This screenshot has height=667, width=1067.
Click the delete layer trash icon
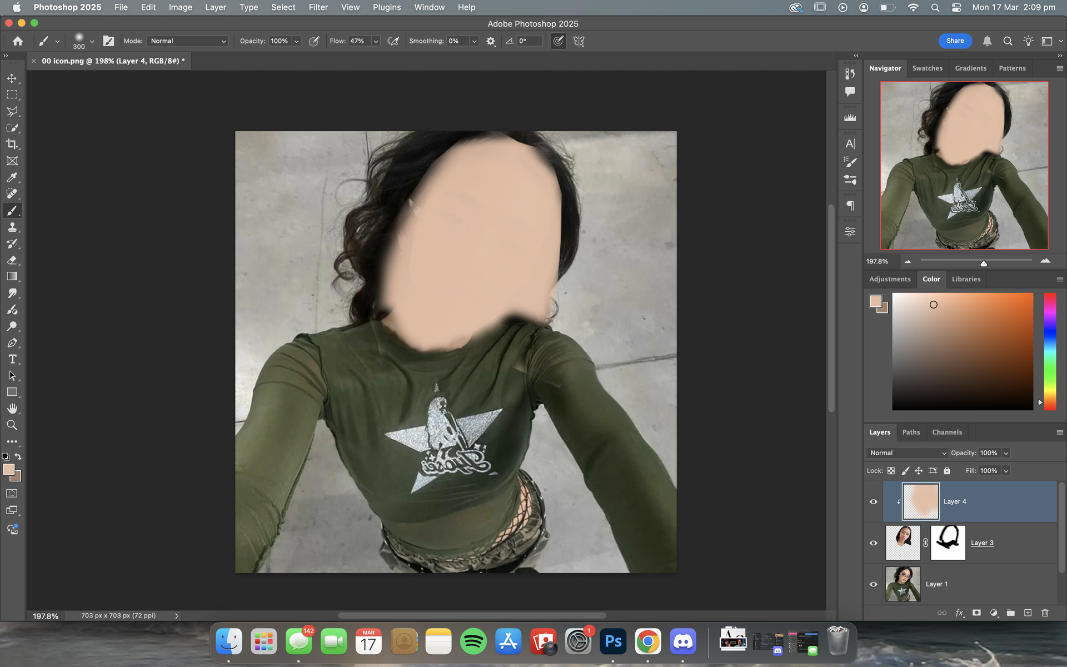tap(1045, 613)
